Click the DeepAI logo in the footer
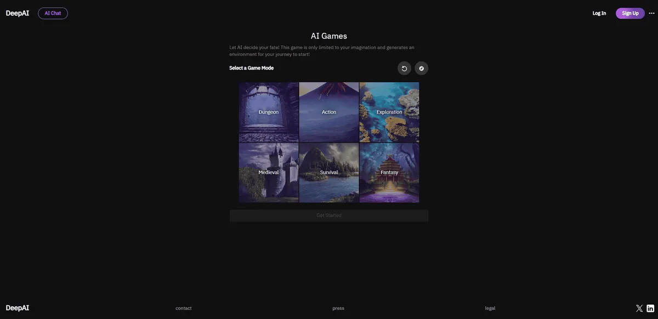This screenshot has height=319, width=658. coord(18,308)
